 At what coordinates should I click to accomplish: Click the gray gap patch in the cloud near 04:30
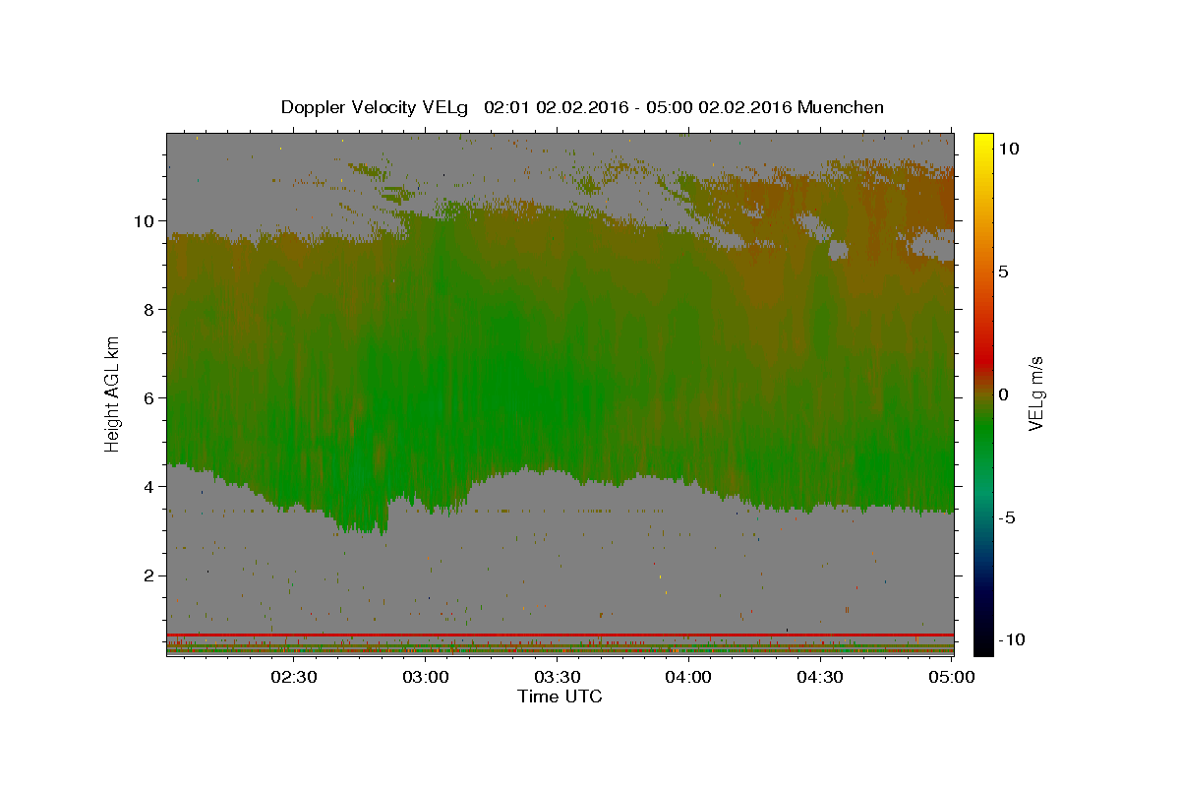(838, 250)
